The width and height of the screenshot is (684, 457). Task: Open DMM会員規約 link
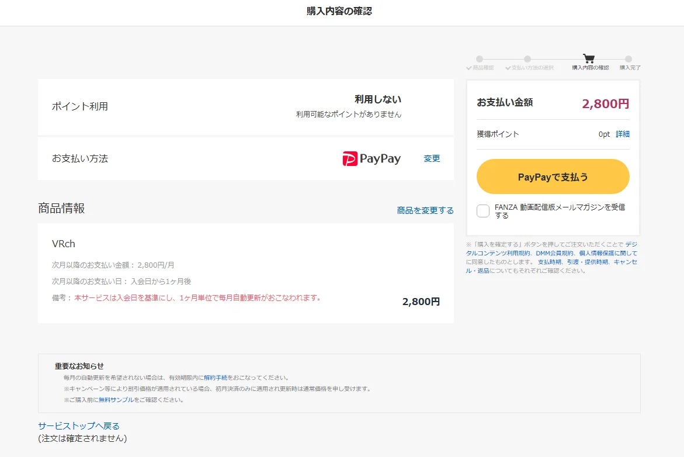tap(554, 253)
